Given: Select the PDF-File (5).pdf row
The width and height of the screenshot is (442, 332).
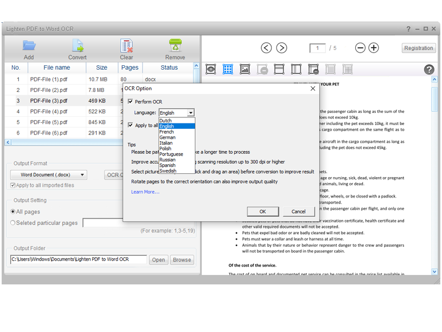Looking at the screenshot, I should 64,122.
